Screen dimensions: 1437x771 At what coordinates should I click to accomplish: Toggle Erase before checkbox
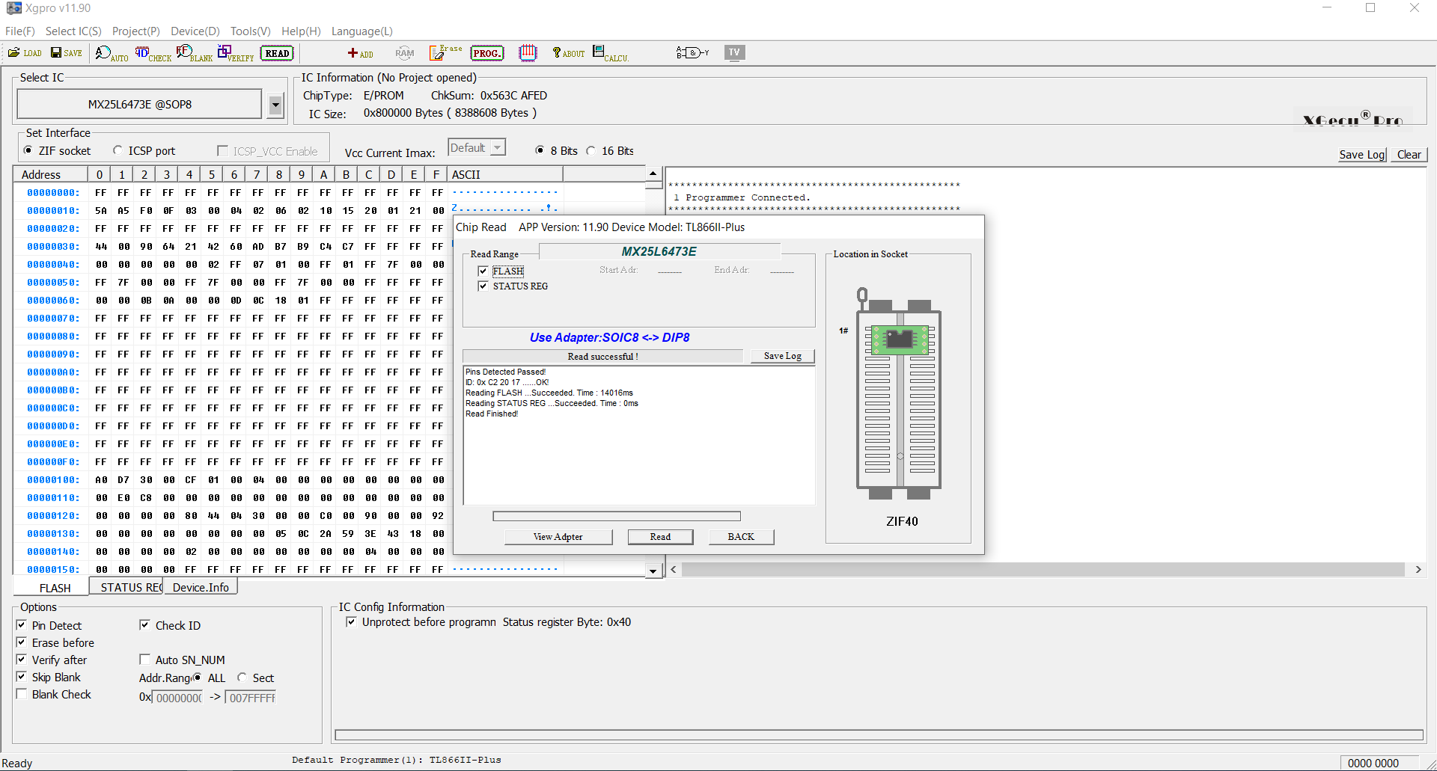[x=21, y=642]
